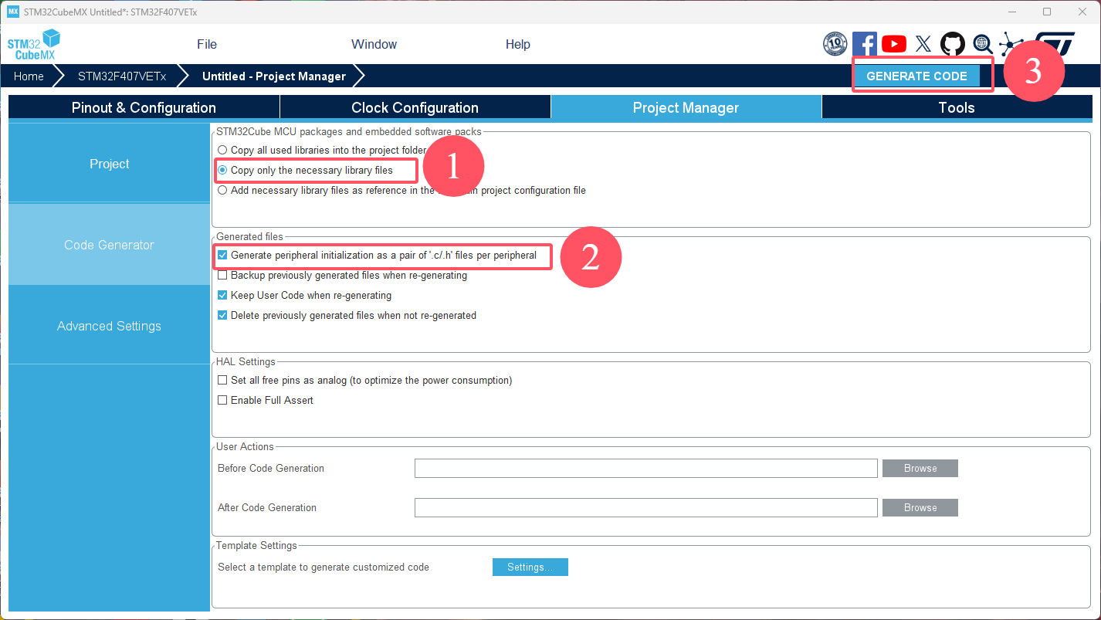The height and width of the screenshot is (620, 1101).
Task: Click the ST logo icon
Action: click(1054, 42)
